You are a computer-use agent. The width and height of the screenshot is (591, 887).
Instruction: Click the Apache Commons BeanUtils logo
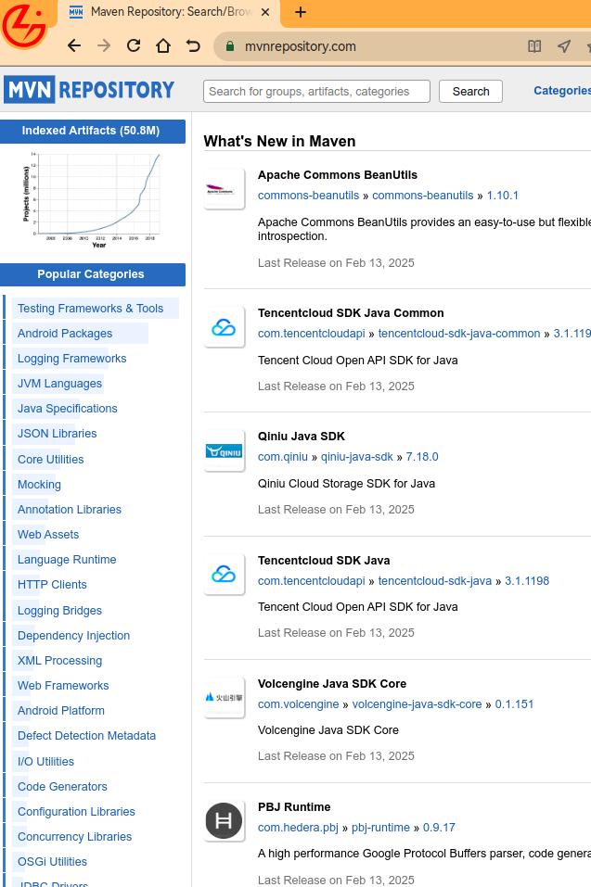[x=224, y=190]
